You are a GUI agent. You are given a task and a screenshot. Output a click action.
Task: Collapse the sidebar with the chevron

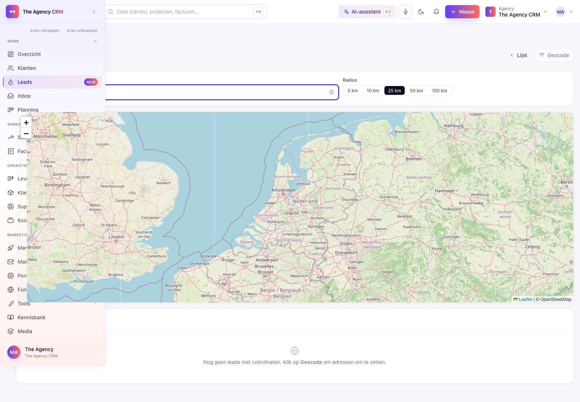tap(94, 12)
